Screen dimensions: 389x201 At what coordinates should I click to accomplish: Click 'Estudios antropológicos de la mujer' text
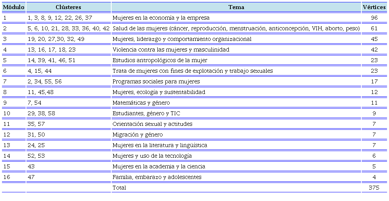pyautogui.click(x=160, y=60)
